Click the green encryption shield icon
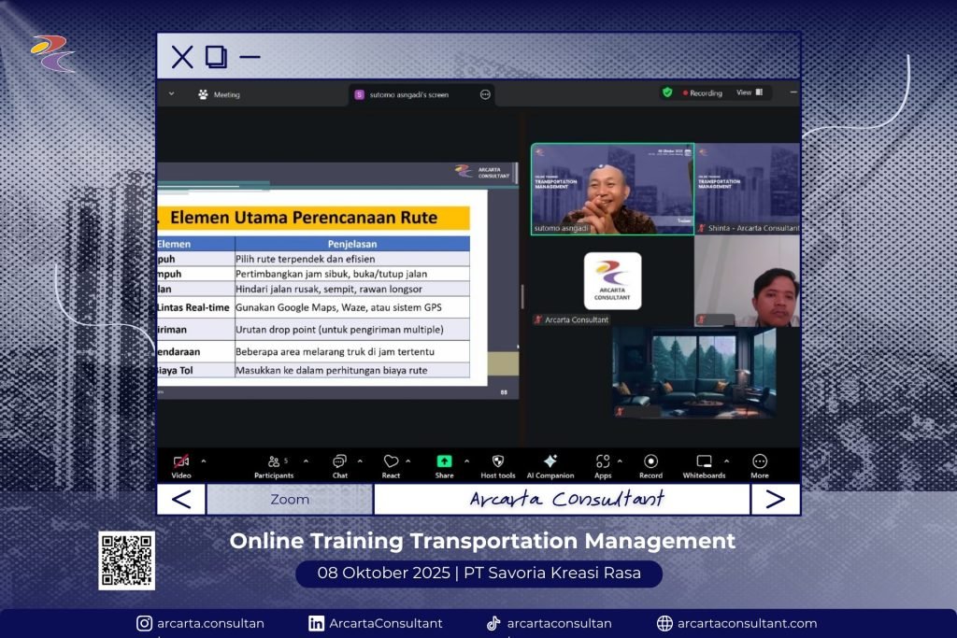Image resolution: width=957 pixels, height=638 pixels. coord(667,92)
